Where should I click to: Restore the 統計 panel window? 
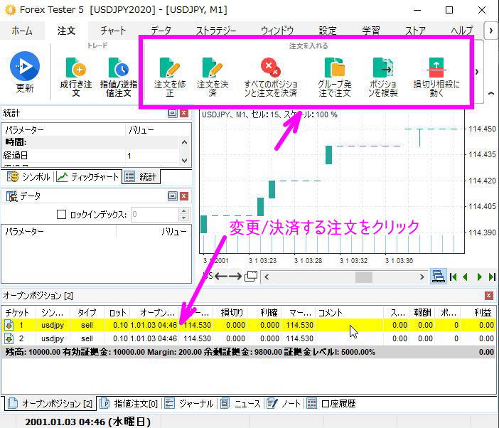(x=173, y=113)
